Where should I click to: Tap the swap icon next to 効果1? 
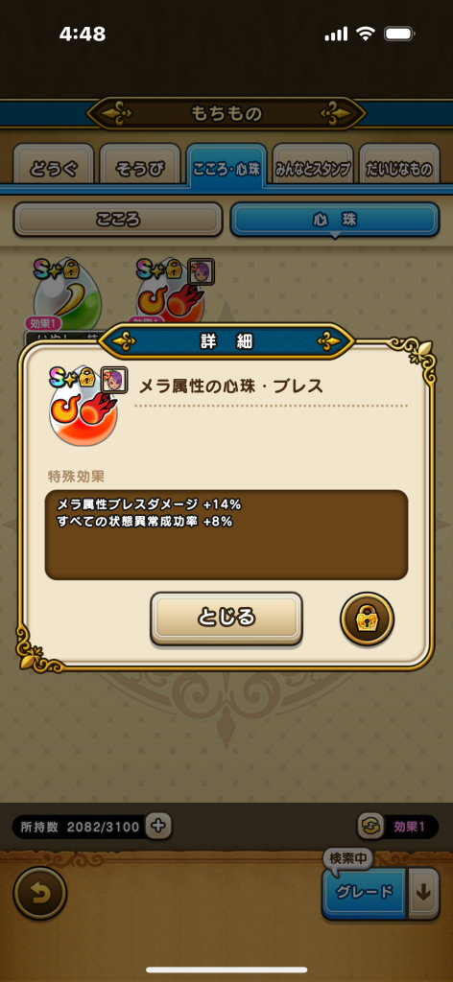[370, 826]
